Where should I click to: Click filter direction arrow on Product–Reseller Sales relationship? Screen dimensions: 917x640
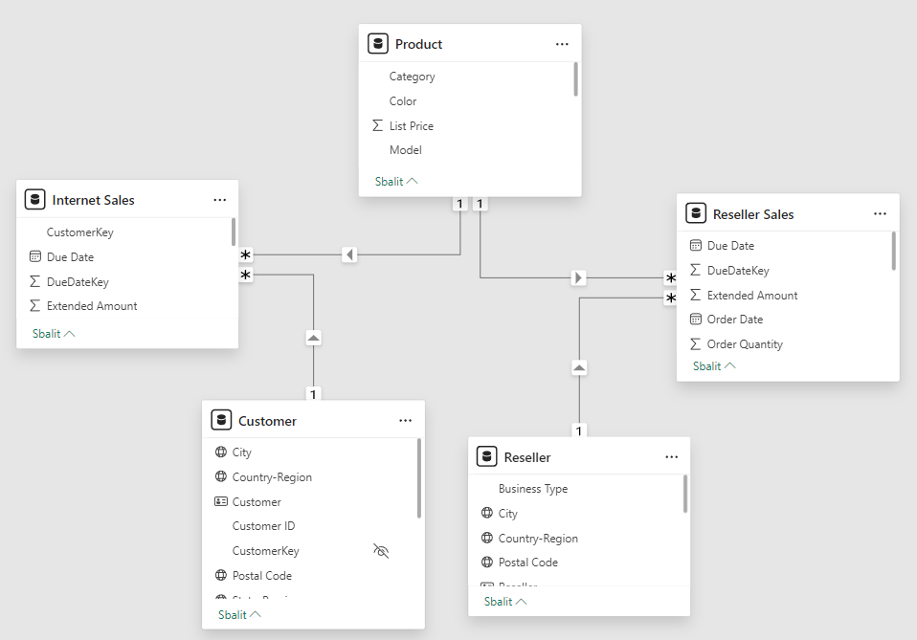tap(578, 277)
